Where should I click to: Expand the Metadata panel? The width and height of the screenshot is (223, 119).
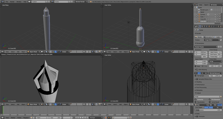click(x=199, y=90)
